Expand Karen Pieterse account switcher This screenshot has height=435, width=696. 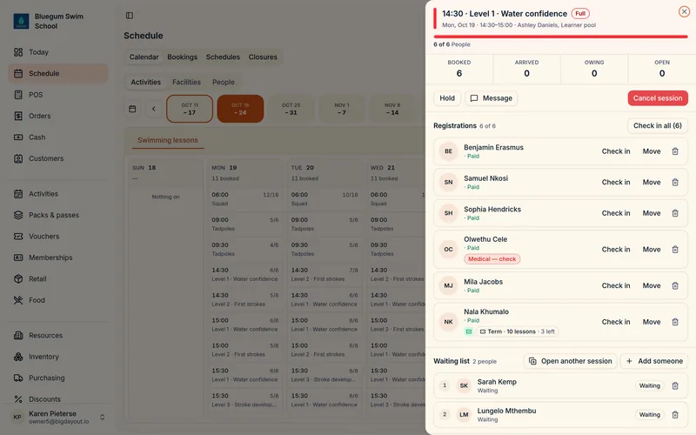tap(102, 418)
